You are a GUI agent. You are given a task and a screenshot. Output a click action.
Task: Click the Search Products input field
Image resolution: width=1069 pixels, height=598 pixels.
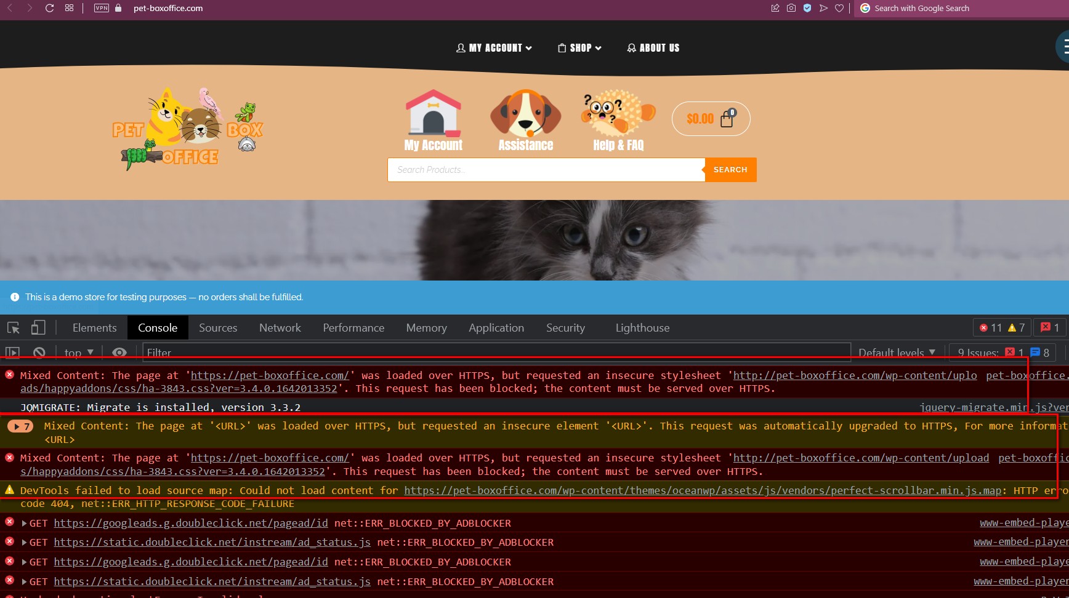click(x=546, y=170)
